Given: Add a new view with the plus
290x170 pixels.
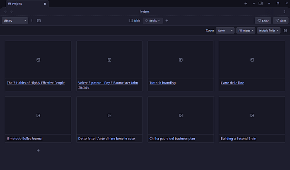Looking at the screenshot, I should 167,21.
